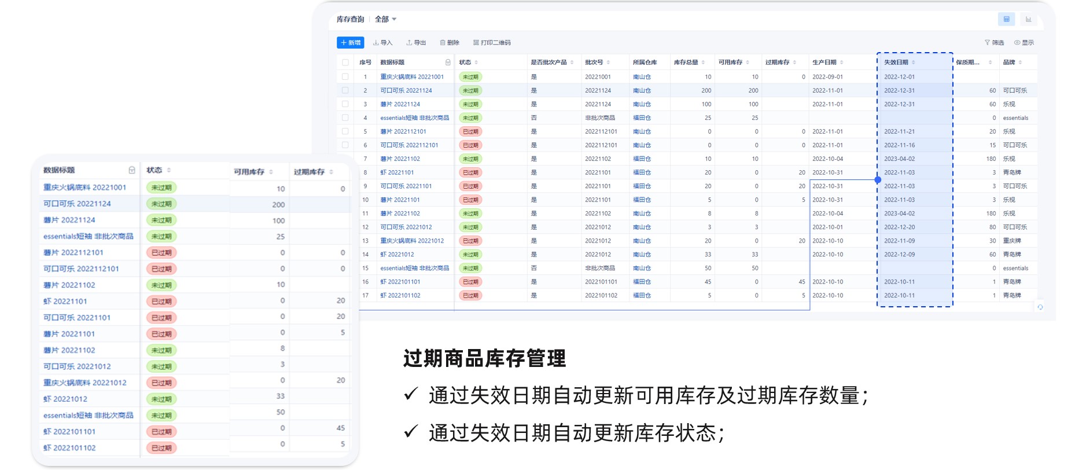The height and width of the screenshot is (470, 1075).
Task: Sort by 保质期 column
Action: point(990,63)
